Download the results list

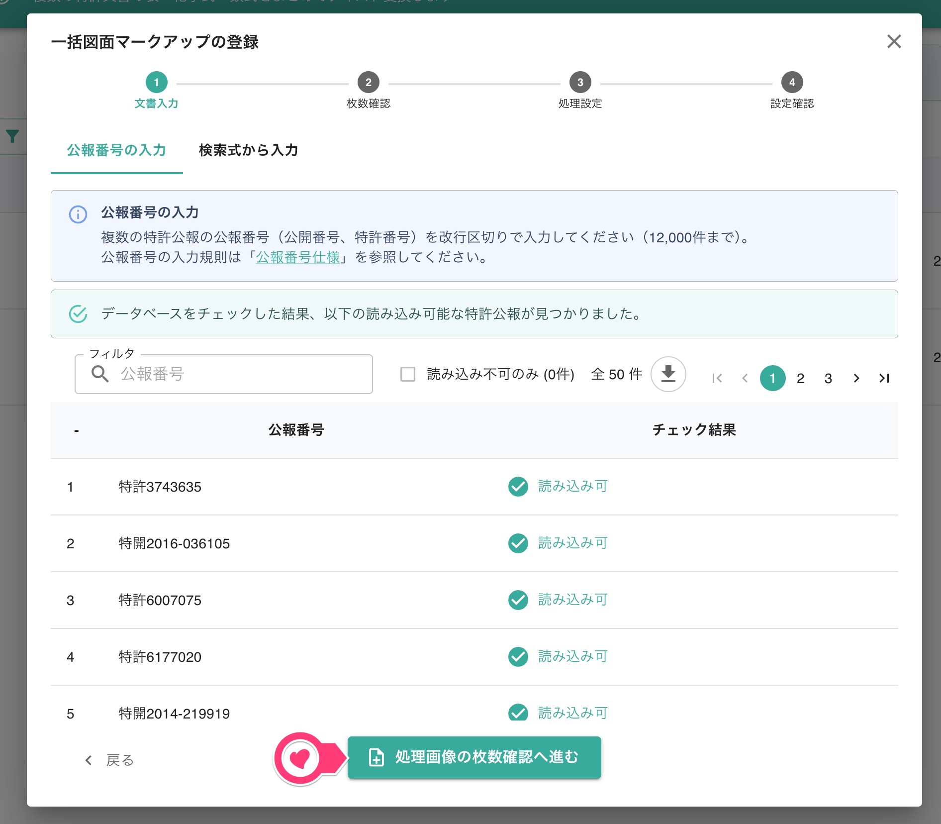coord(668,374)
